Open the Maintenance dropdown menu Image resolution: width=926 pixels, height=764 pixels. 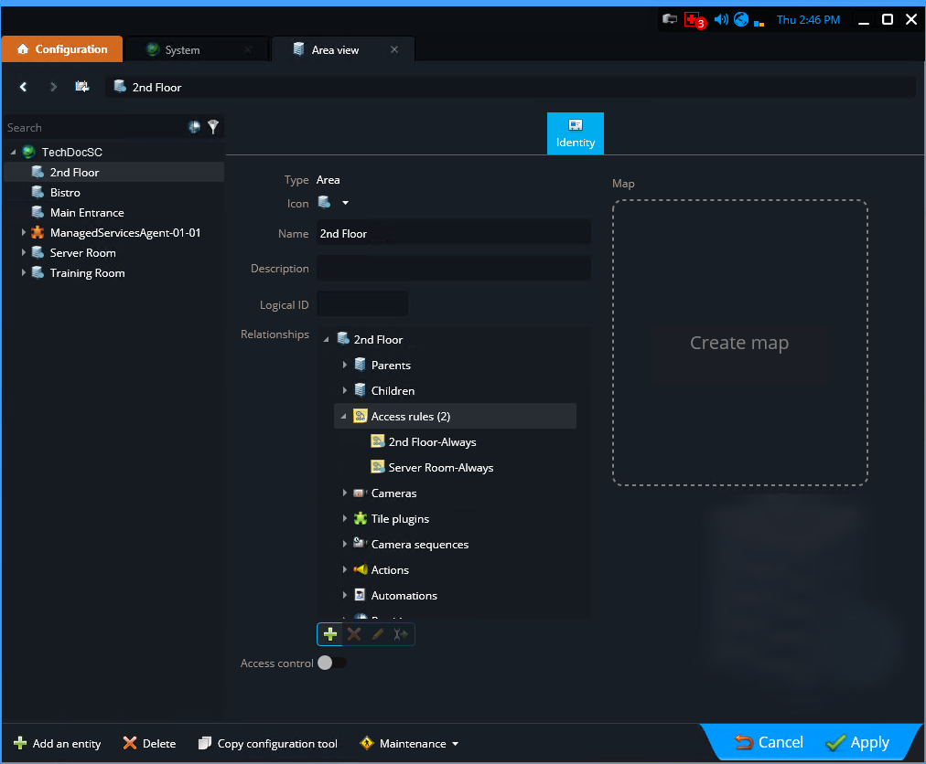coord(412,744)
